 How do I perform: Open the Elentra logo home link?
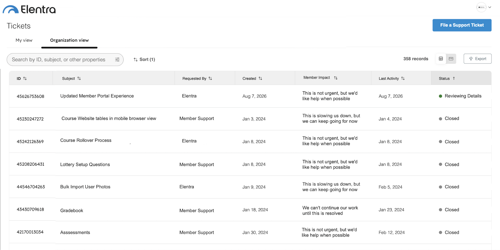point(29,9)
